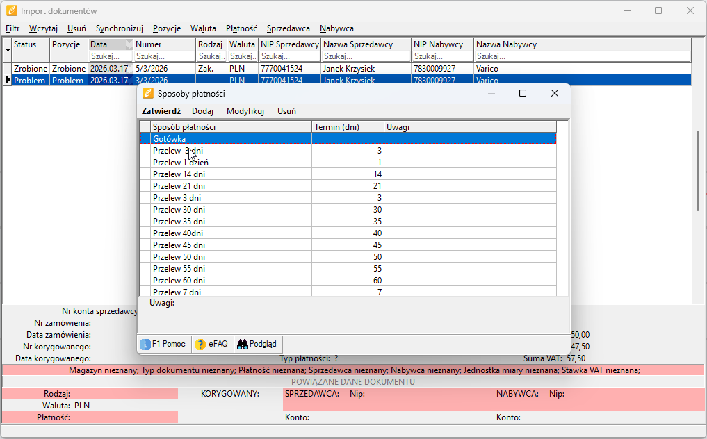Confirm selection with the Zatwierdź menu

pos(161,111)
